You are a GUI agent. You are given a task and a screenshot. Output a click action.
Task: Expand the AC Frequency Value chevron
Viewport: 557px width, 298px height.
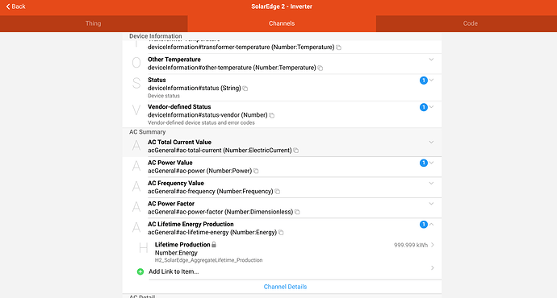pos(431,183)
